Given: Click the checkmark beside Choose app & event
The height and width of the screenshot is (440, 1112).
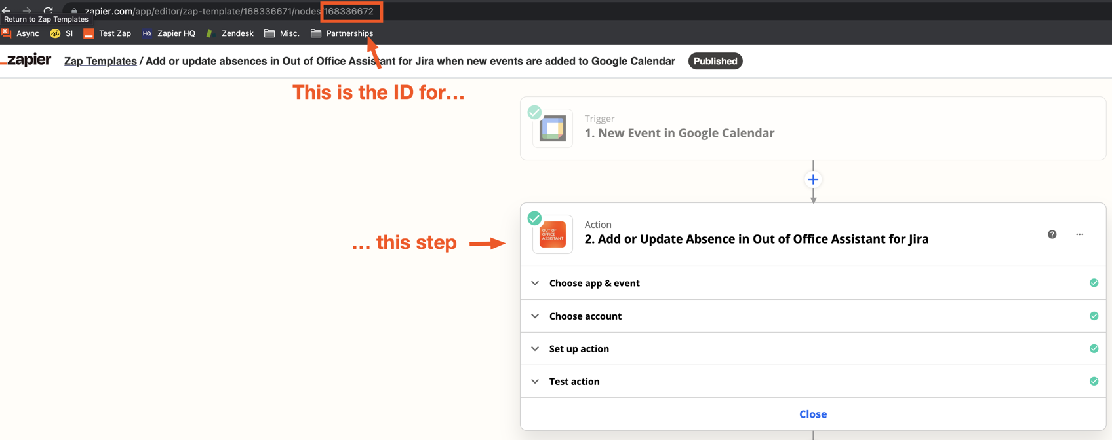Looking at the screenshot, I should tap(1094, 283).
